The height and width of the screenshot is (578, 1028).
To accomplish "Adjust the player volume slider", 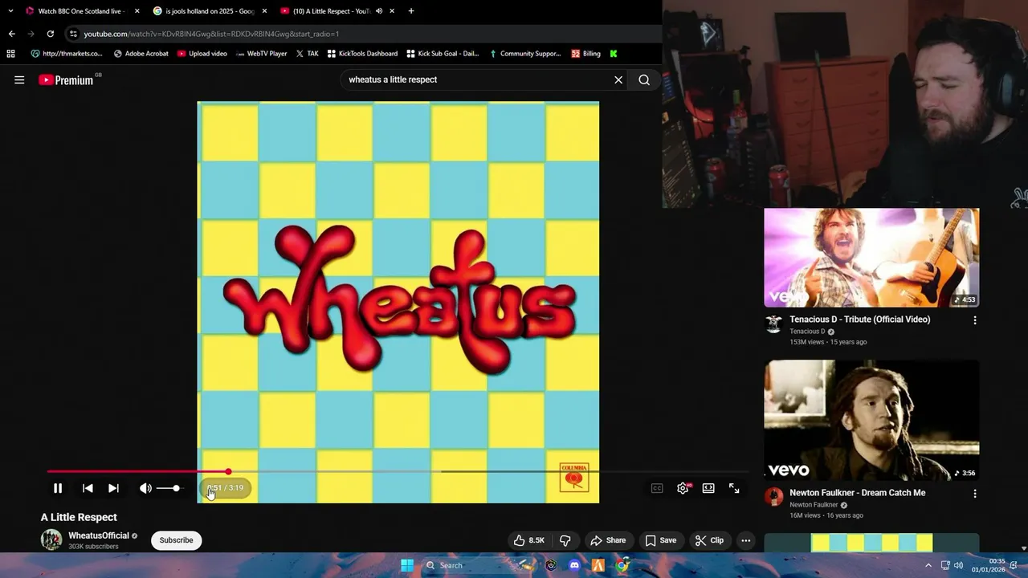I will pos(169,488).
